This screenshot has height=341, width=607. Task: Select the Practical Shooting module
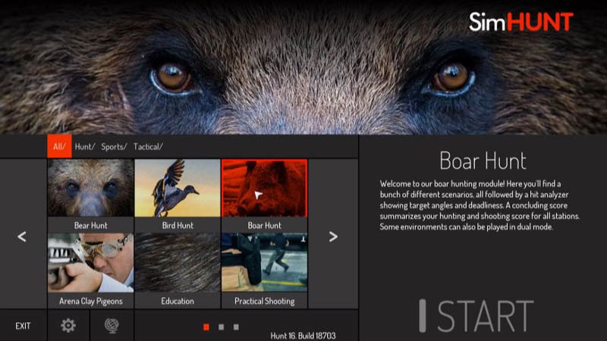coord(264,271)
